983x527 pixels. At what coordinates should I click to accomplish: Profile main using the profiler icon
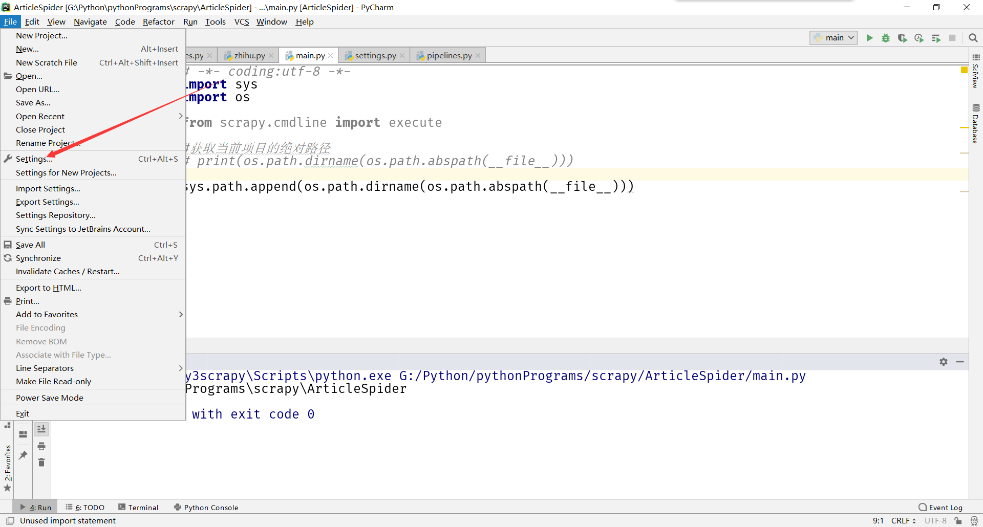pos(920,38)
